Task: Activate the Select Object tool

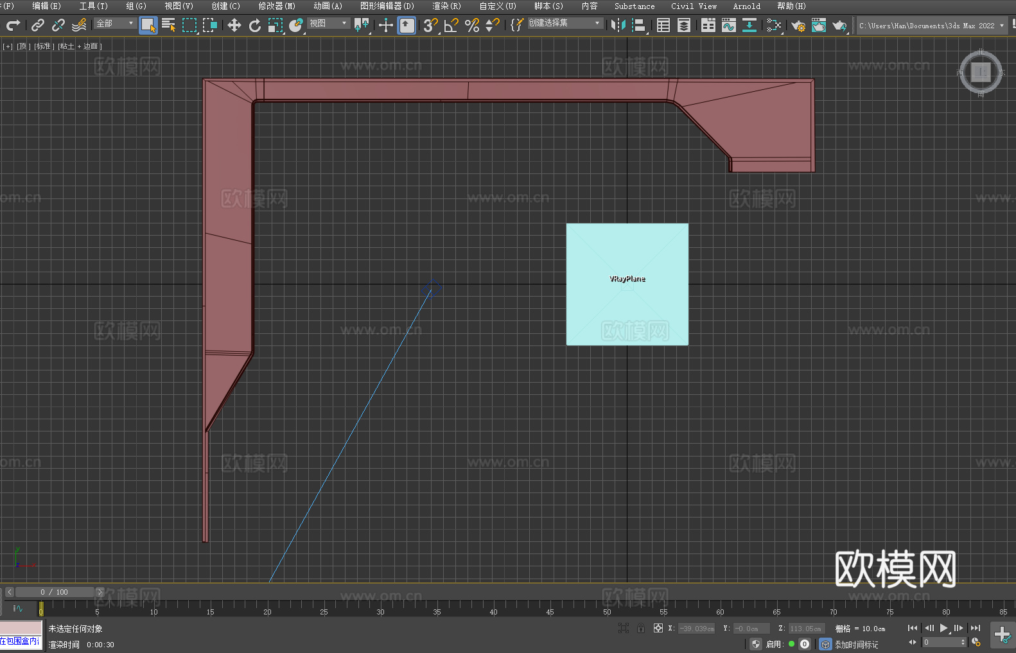Action: click(x=148, y=25)
